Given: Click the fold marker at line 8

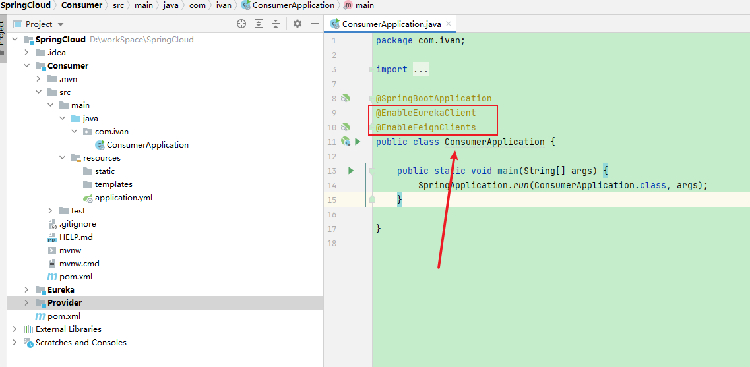Looking at the screenshot, I should click(372, 98).
